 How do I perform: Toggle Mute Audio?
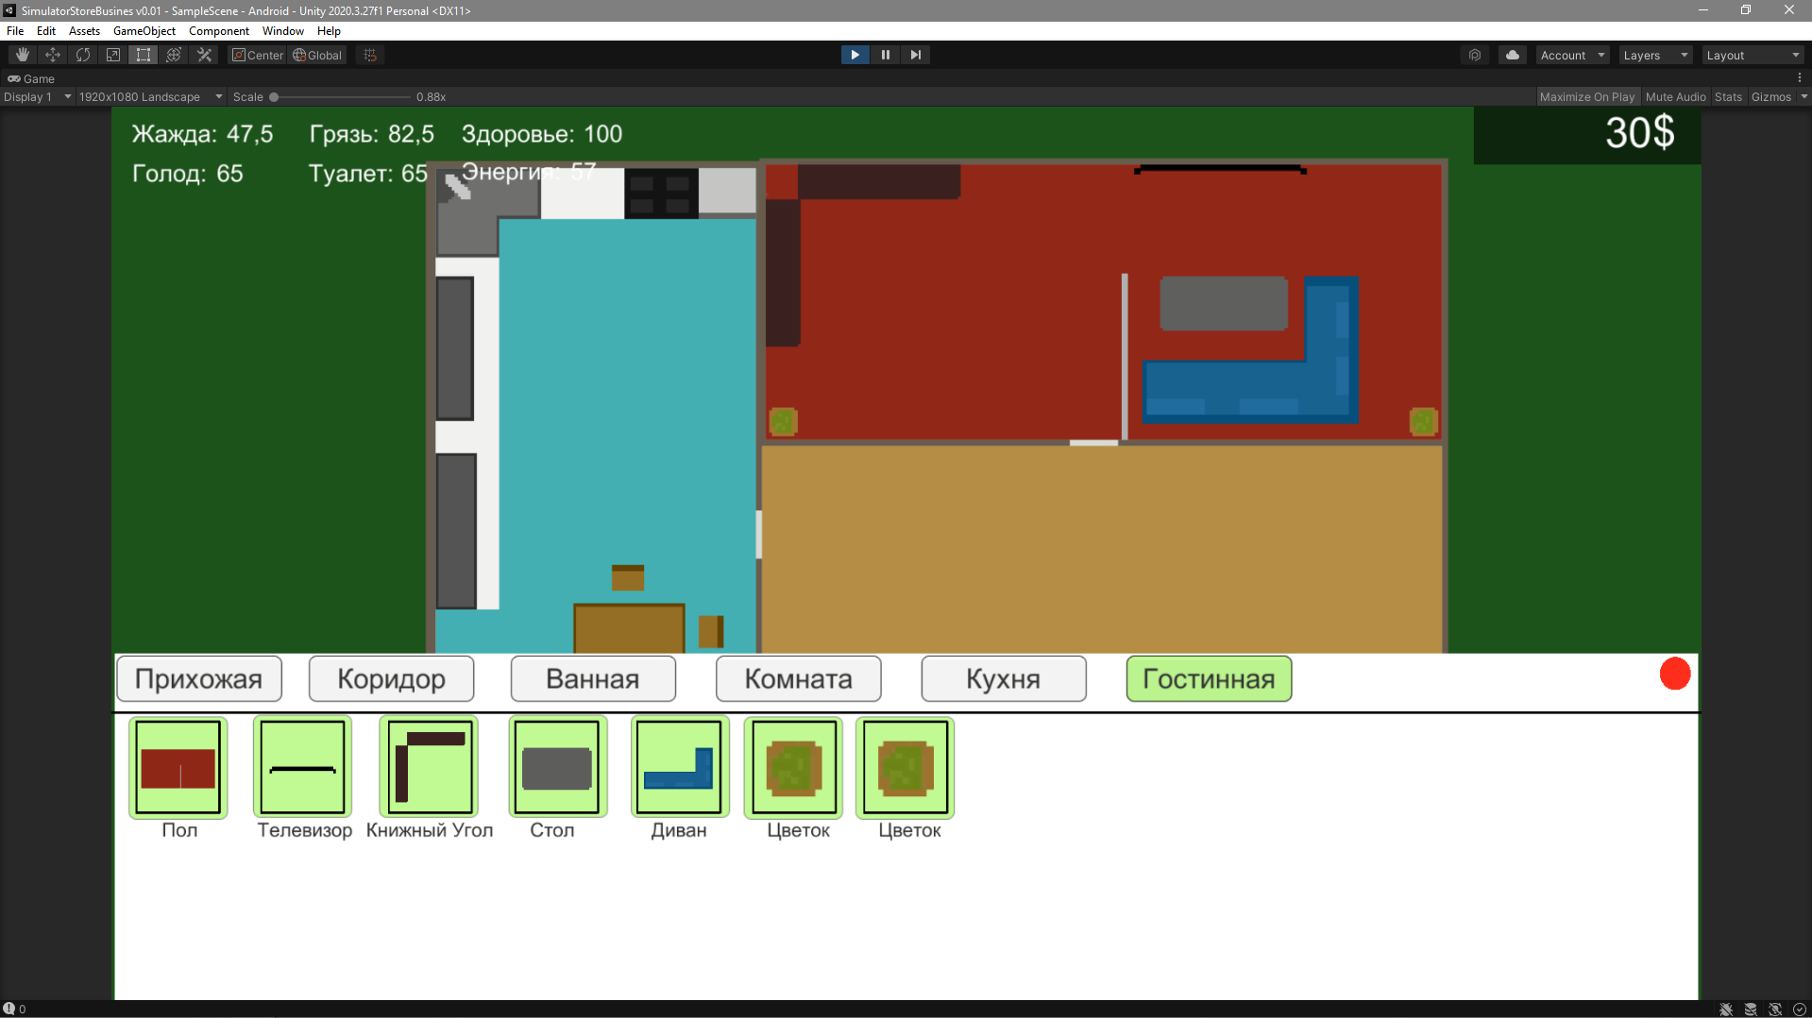coord(1675,96)
